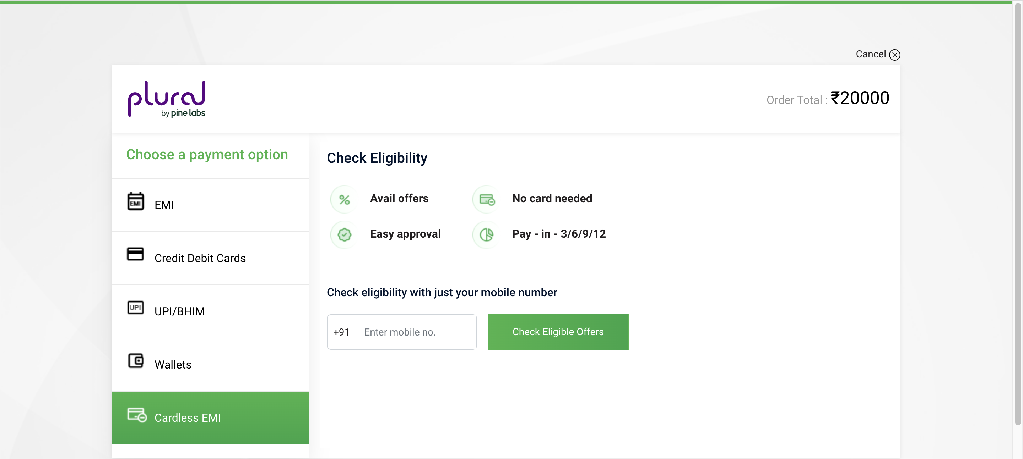Click the Check Eligible Offers button
The height and width of the screenshot is (459, 1023).
pos(558,332)
